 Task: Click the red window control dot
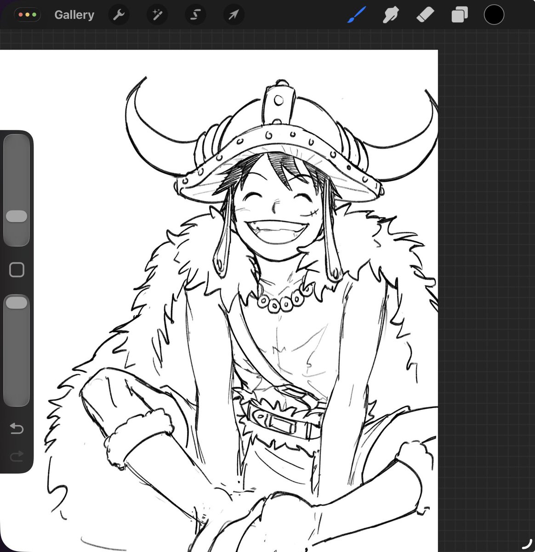(21, 15)
